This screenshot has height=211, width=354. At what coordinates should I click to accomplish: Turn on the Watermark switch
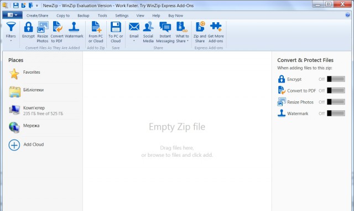(x=336, y=113)
